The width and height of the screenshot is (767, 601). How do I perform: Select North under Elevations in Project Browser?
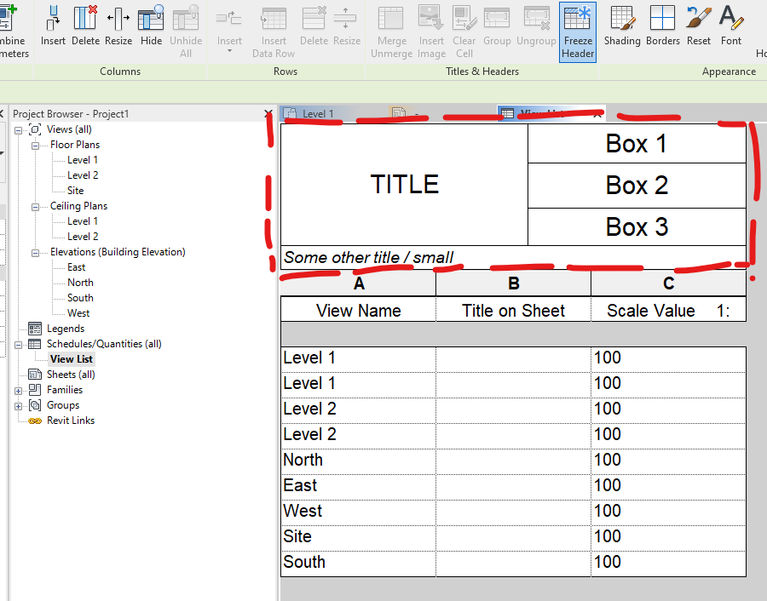80,282
